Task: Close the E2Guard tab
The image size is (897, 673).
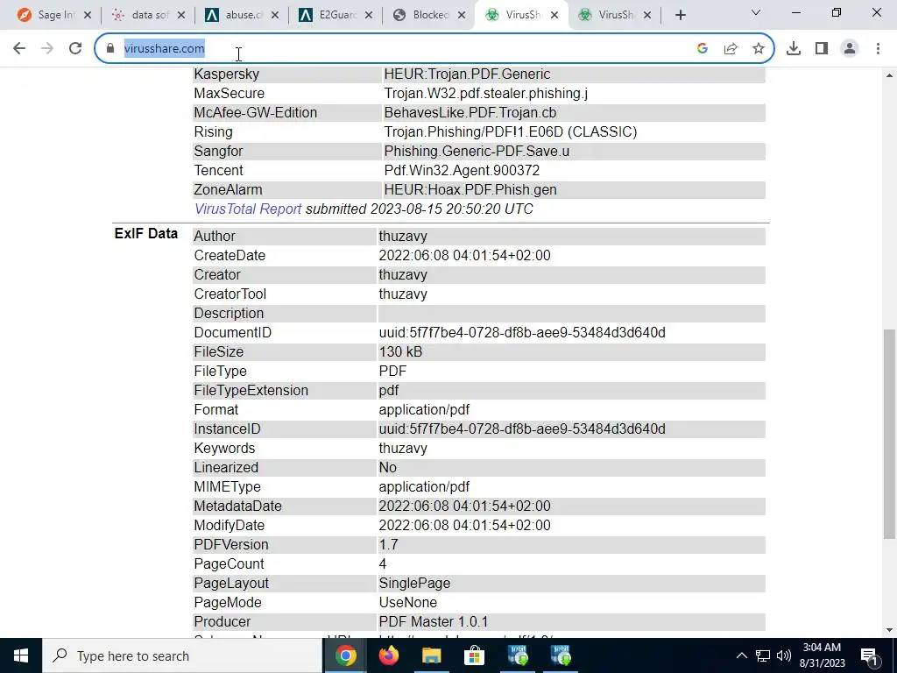Action: pos(369,16)
